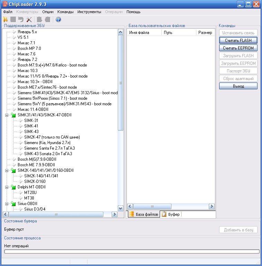Click the arrow icon beside SIMK-31
The width and height of the screenshot is (262, 266).
tap(20, 121)
